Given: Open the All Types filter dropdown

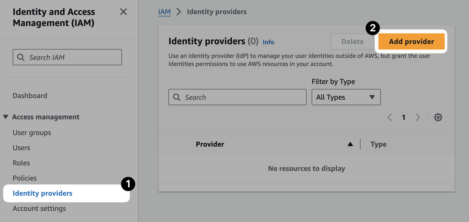Looking at the screenshot, I should [x=346, y=97].
